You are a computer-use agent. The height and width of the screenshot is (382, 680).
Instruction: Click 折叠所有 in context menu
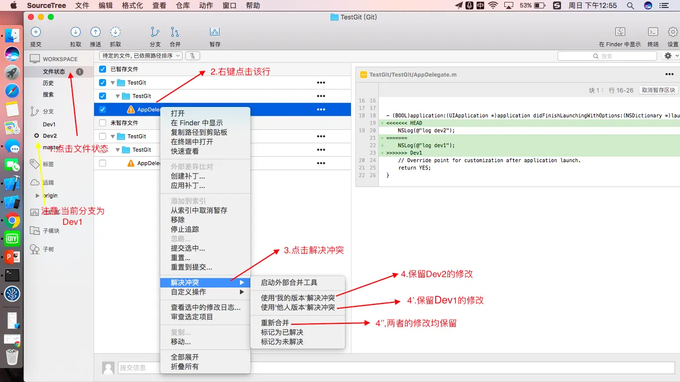click(205, 367)
